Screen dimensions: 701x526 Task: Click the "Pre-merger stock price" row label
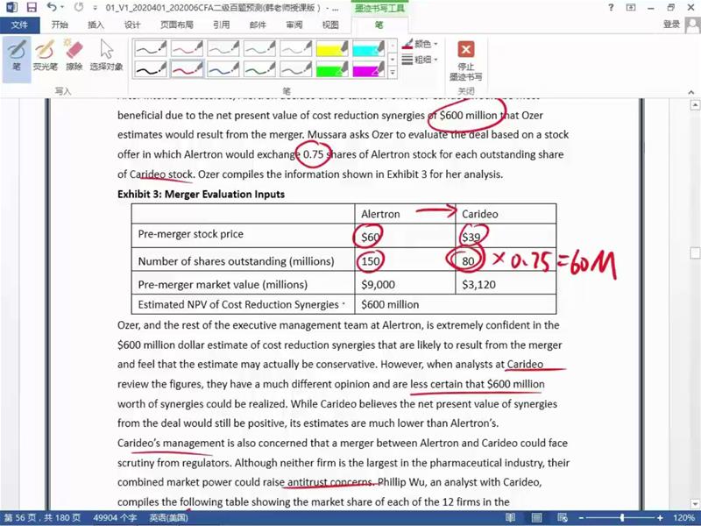(x=191, y=234)
